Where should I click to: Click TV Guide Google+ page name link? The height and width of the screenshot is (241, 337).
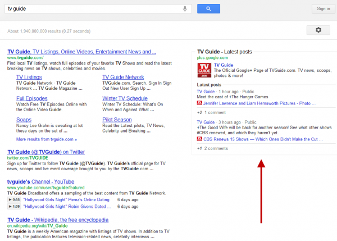[x=224, y=65]
